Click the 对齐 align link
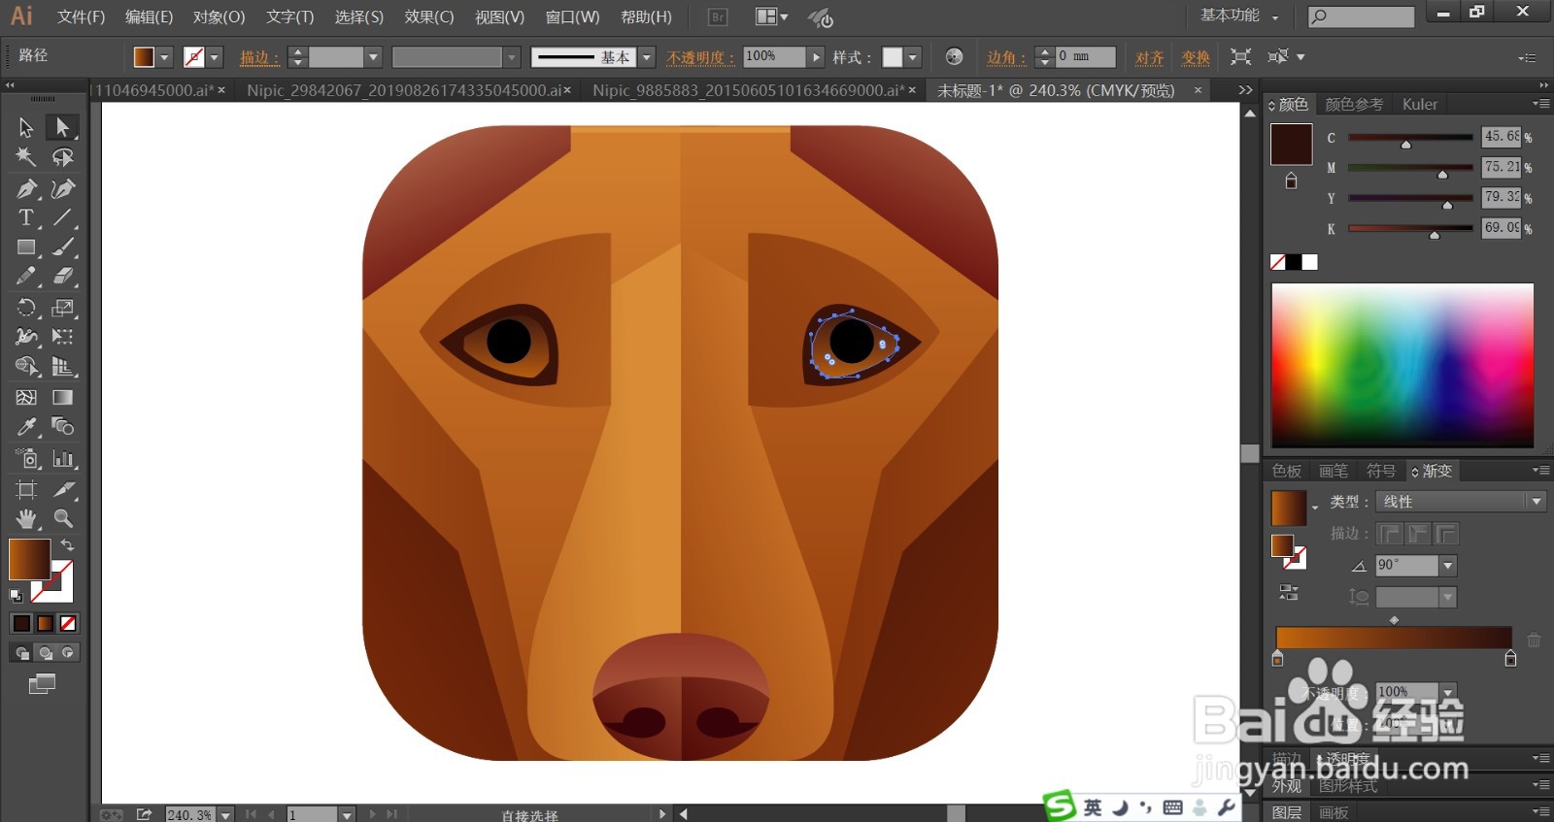The height and width of the screenshot is (822, 1554). [1150, 57]
